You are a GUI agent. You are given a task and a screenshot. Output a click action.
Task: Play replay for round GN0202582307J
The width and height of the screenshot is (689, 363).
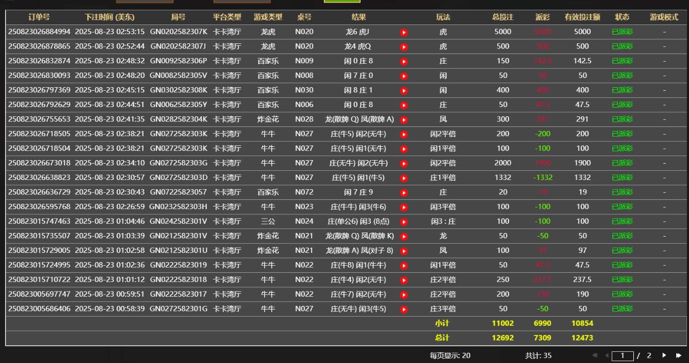(404, 47)
